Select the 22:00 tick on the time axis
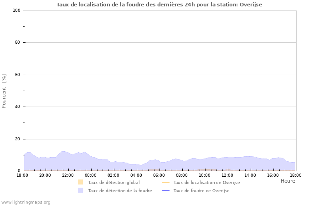The height and width of the screenshot is (205, 319). pyautogui.click(x=68, y=175)
